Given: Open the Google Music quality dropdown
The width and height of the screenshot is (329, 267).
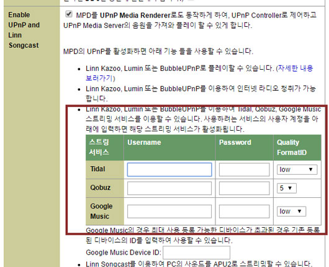Looking at the screenshot, I should point(291,212).
